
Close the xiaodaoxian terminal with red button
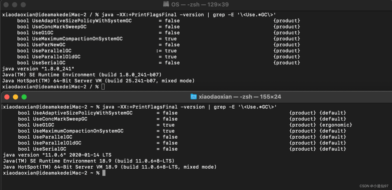pos(7,97)
